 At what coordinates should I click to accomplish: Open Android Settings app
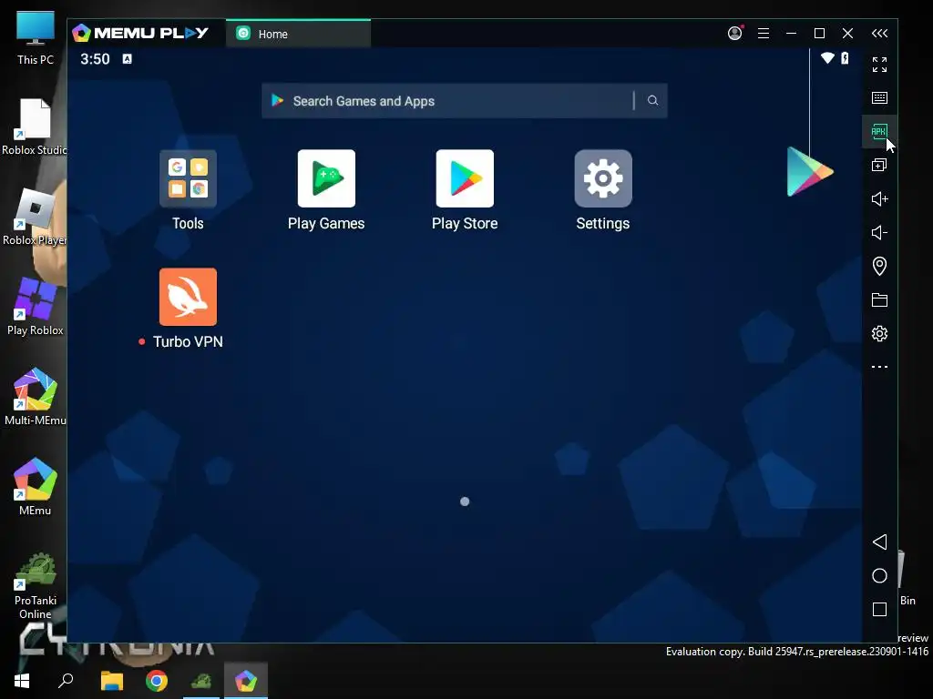tap(603, 178)
